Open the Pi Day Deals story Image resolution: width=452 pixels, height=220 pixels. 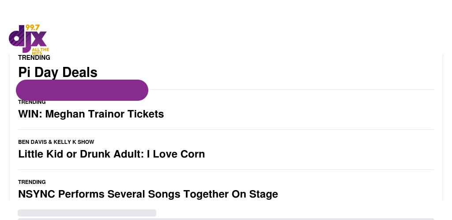tap(58, 72)
